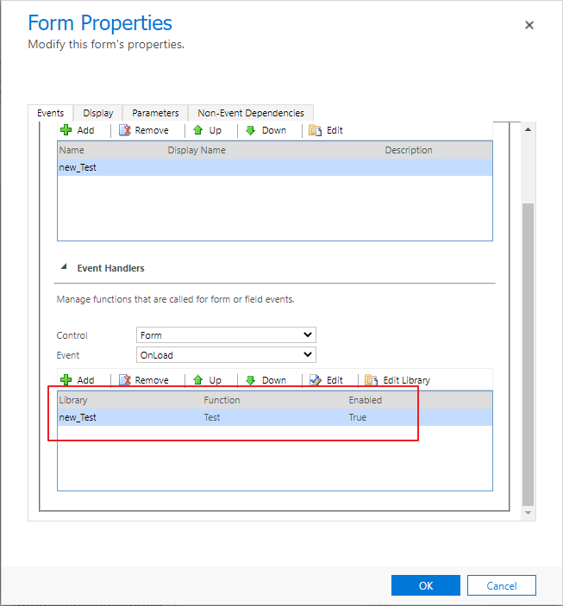Open Edit Library for handler
The width and height of the screenshot is (563, 606).
[397, 380]
